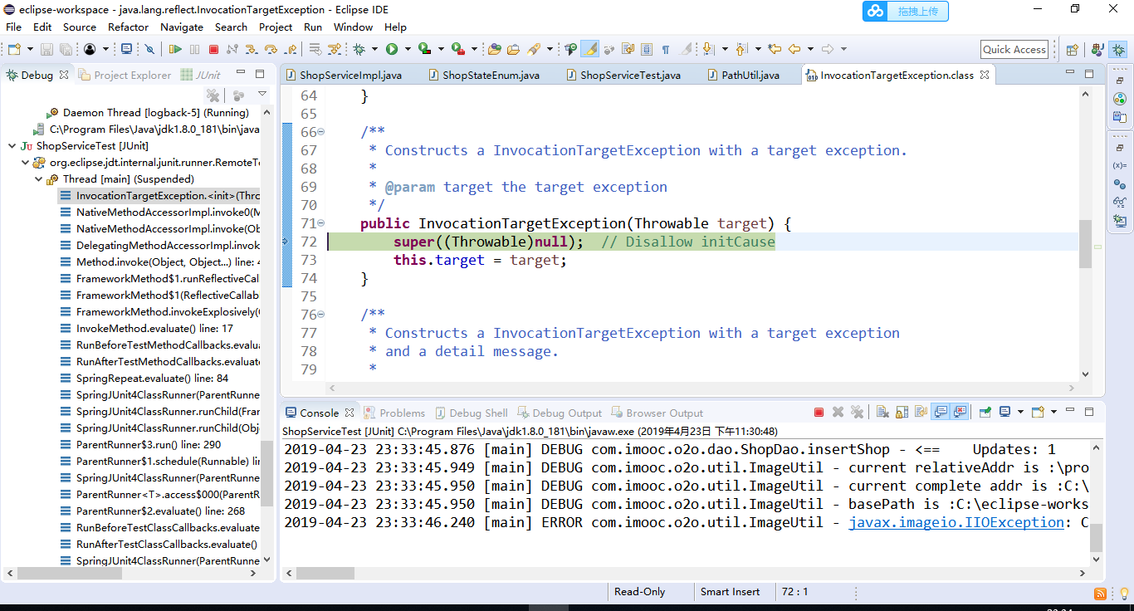1134x611 pixels.
Task: Click the green Run launch icon
Action: point(392,49)
